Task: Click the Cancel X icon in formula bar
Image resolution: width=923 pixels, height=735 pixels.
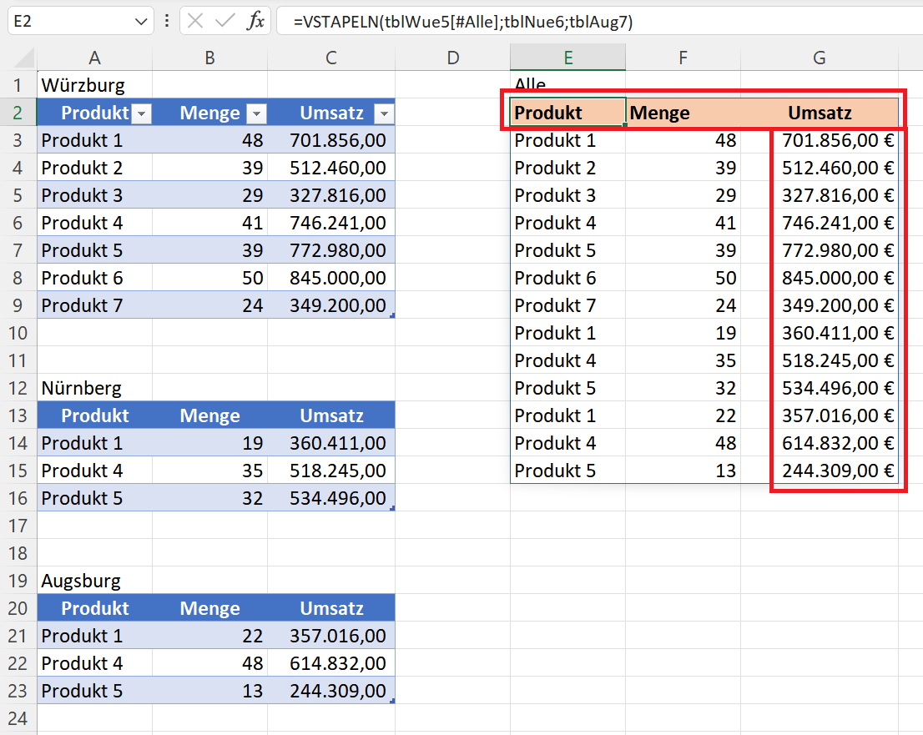Action: [x=196, y=22]
